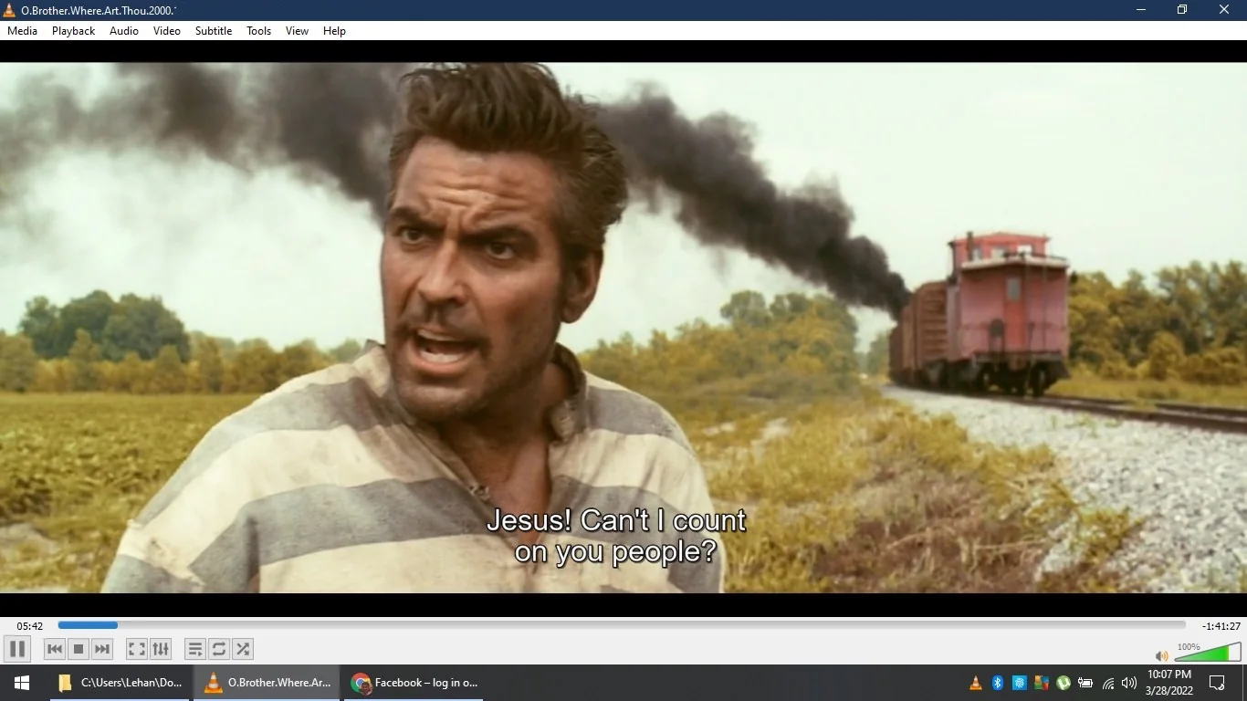
Task: Open the calendar from clock 10:07 PM
Action: pyautogui.click(x=1169, y=683)
